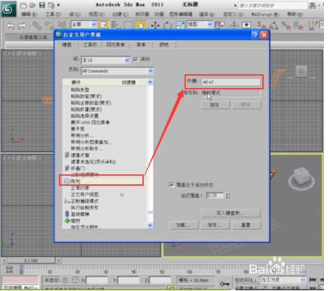Viewport: 328px width, 291px height.
Task: Click the Edit Named Selection Sets icon
Action: pos(312,25)
